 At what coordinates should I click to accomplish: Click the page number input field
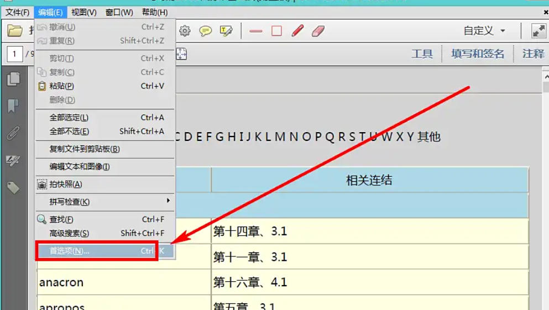pos(14,54)
